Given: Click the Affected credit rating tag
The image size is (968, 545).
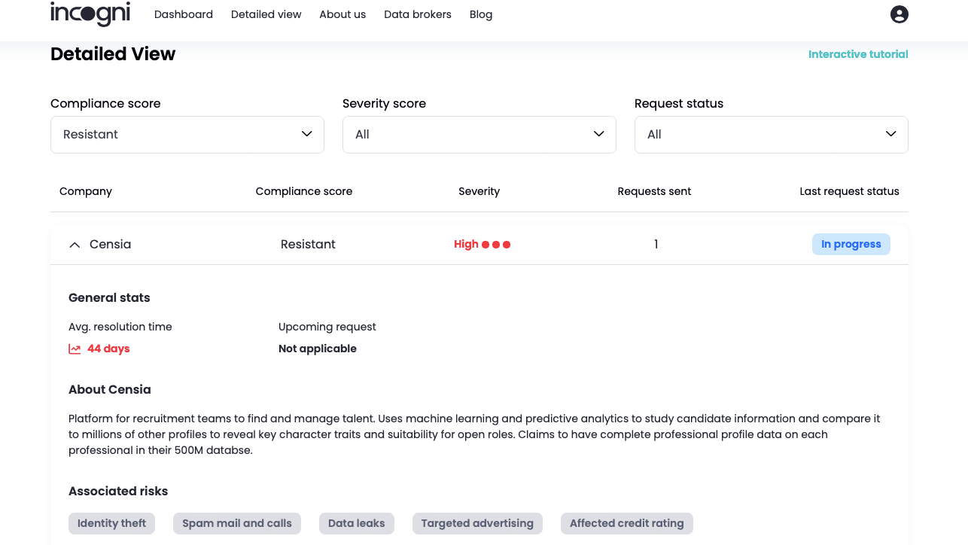Looking at the screenshot, I should [x=627, y=523].
